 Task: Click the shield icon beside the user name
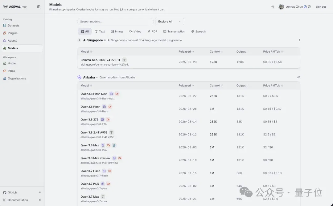coord(309,7)
